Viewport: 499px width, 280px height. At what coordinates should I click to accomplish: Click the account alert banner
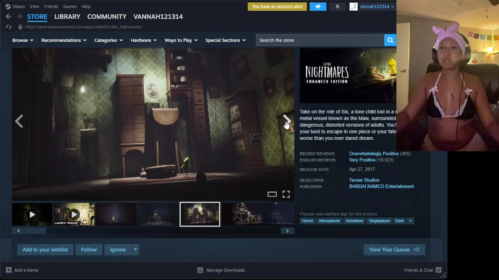click(277, 6)
